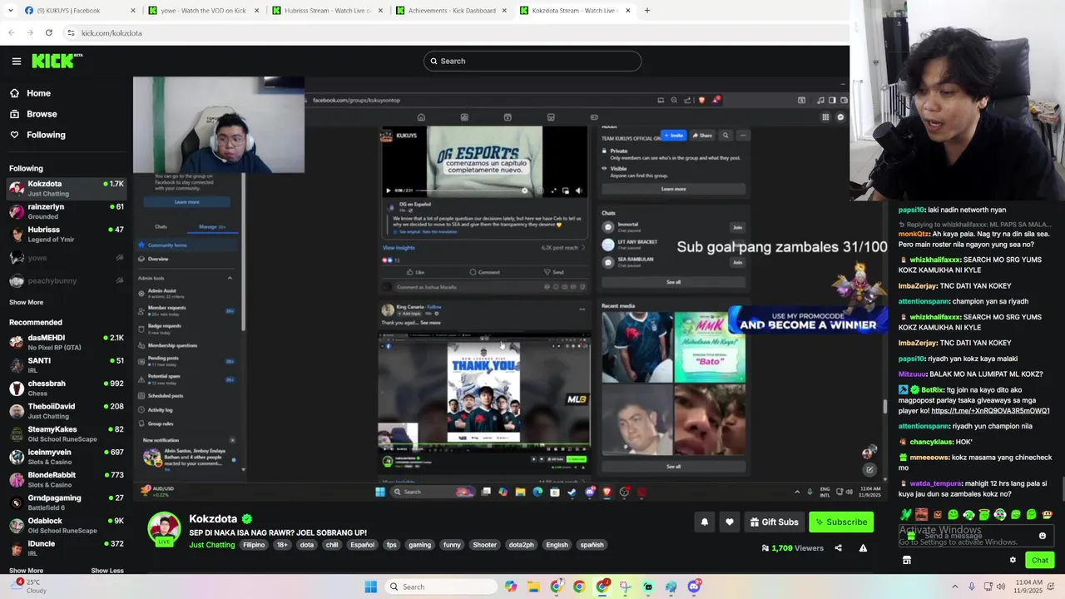Show hidden system tray icons
This screenshot has height=599, width=1065.
click(x=954, y=587)
